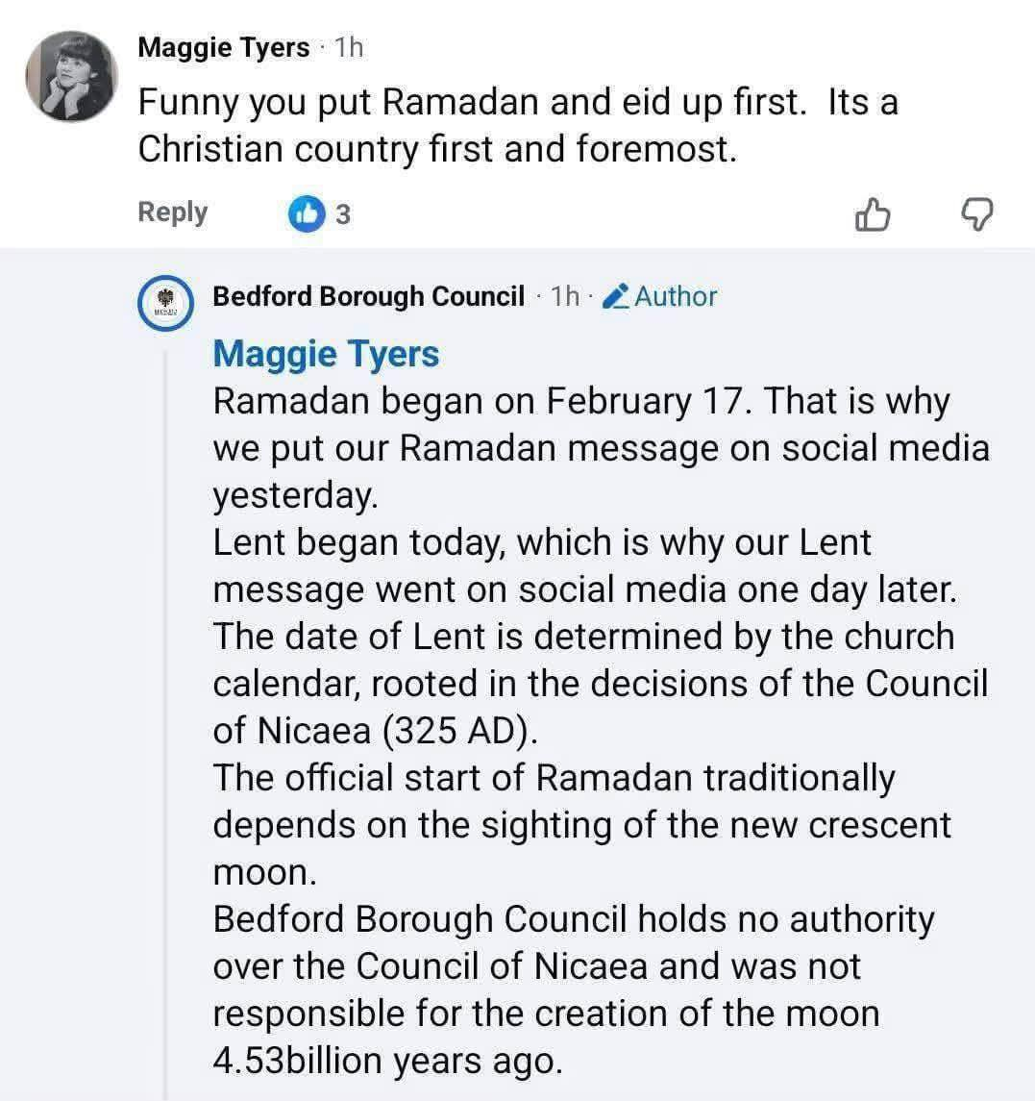
Task: Open Maggie Tyers commenter name at top
Action: [224, 47]
